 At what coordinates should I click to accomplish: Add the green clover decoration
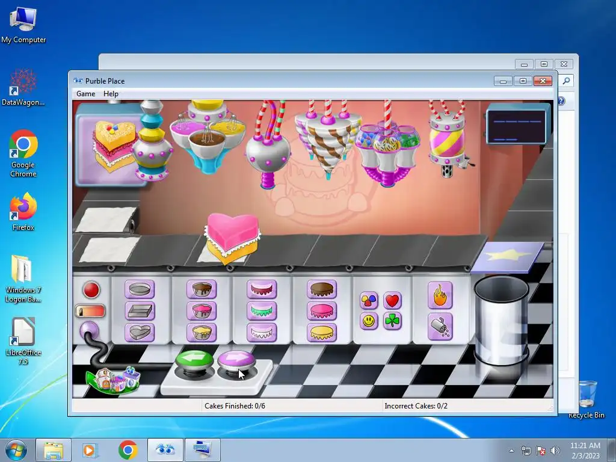coord(392,321)
